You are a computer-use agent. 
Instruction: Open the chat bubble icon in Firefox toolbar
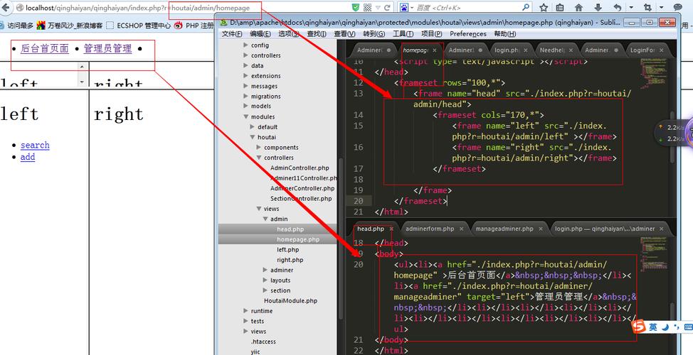[677, 8]
